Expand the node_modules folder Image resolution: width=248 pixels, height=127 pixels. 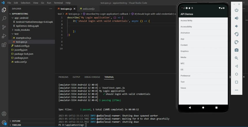[22, 30]
